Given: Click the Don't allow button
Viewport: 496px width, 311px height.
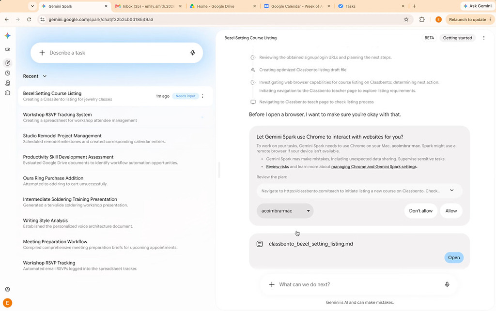Looking at the screenshot, I should (x=421, y=211).
